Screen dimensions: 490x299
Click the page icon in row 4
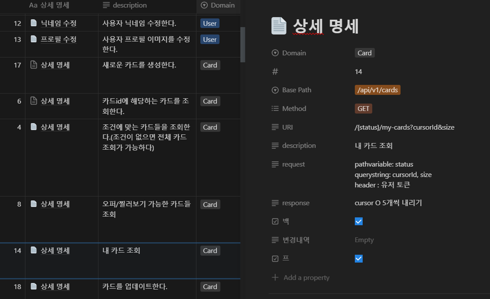click(33, 127)
